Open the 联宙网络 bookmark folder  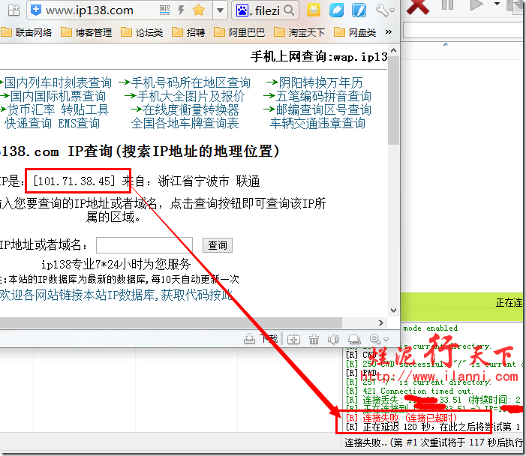click(x=26, y=32)
